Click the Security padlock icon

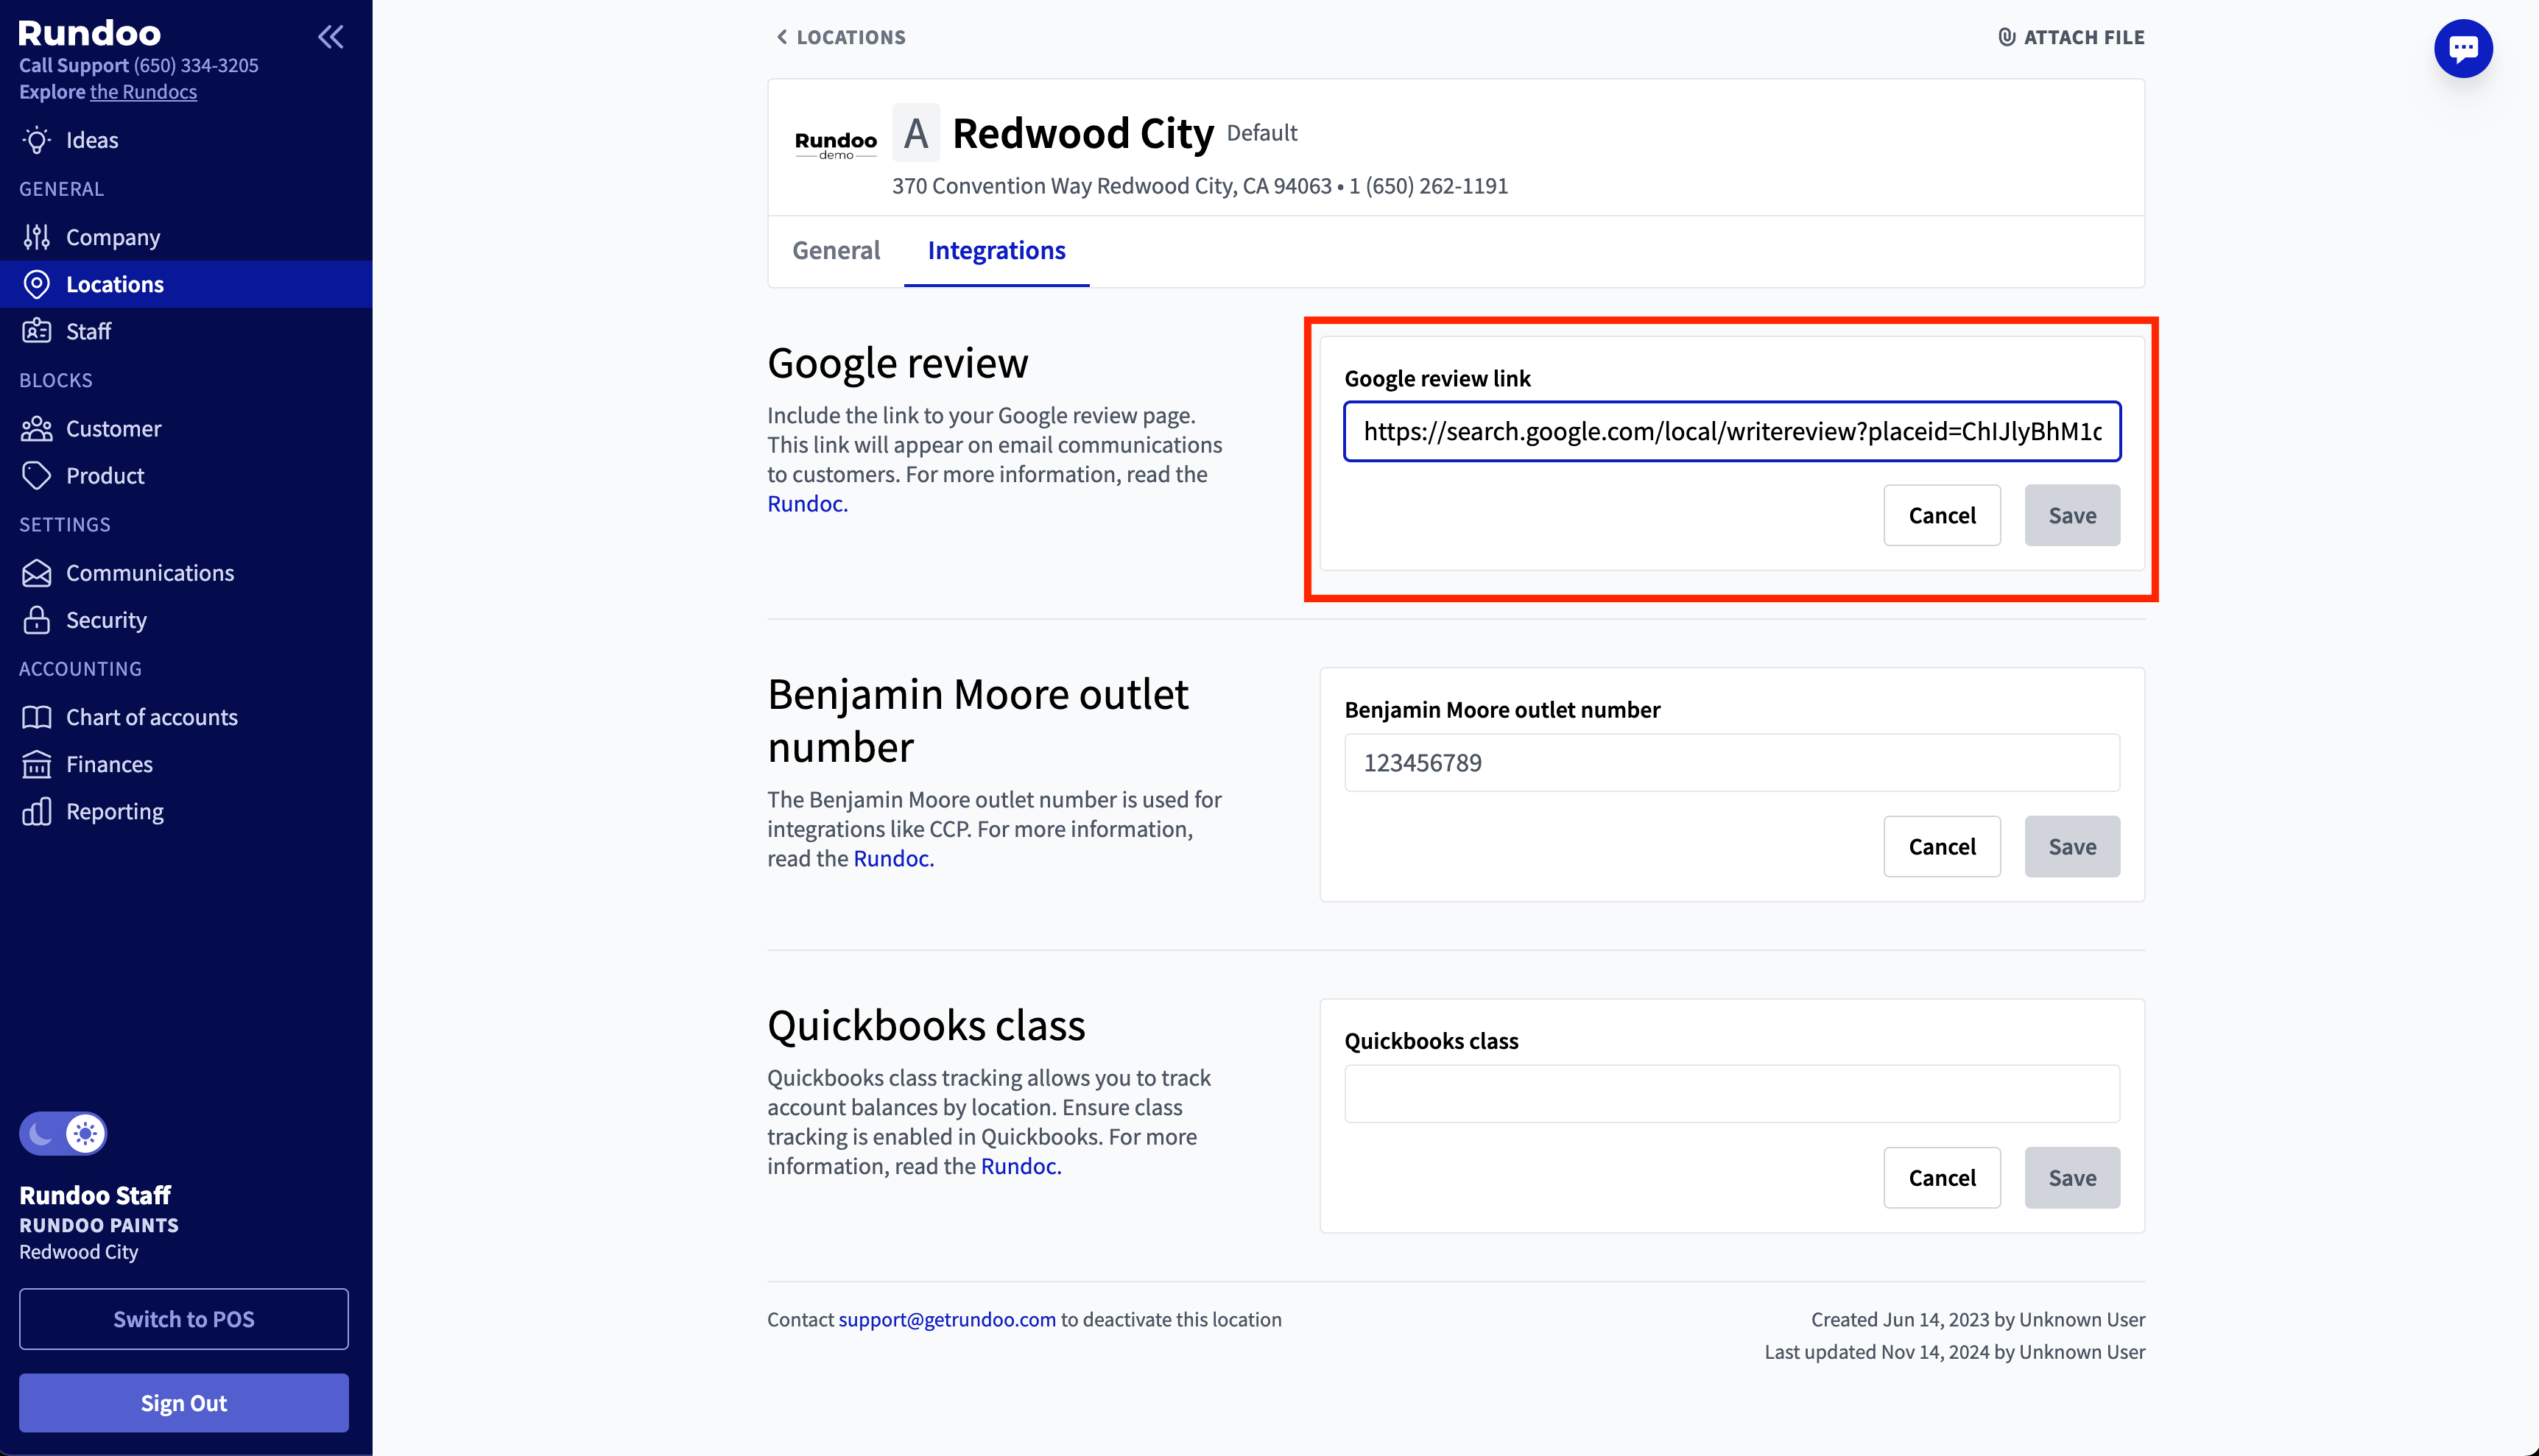37,619
